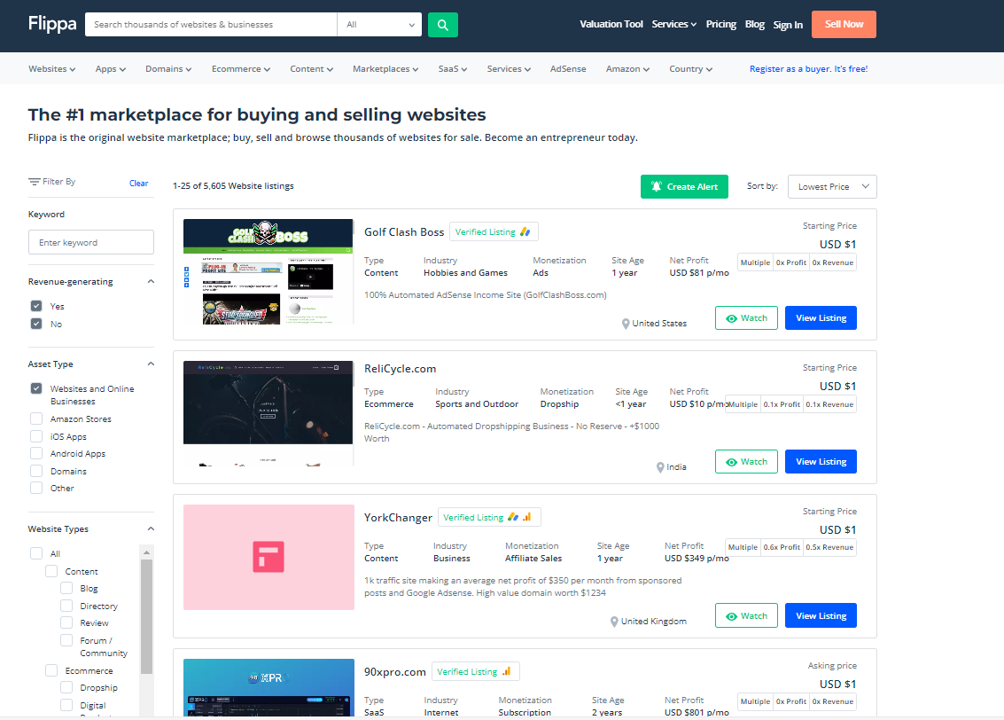Open the Amazon category menu
The width and height of the screenshot is (1004, 720).
click(x=627, y=68)
